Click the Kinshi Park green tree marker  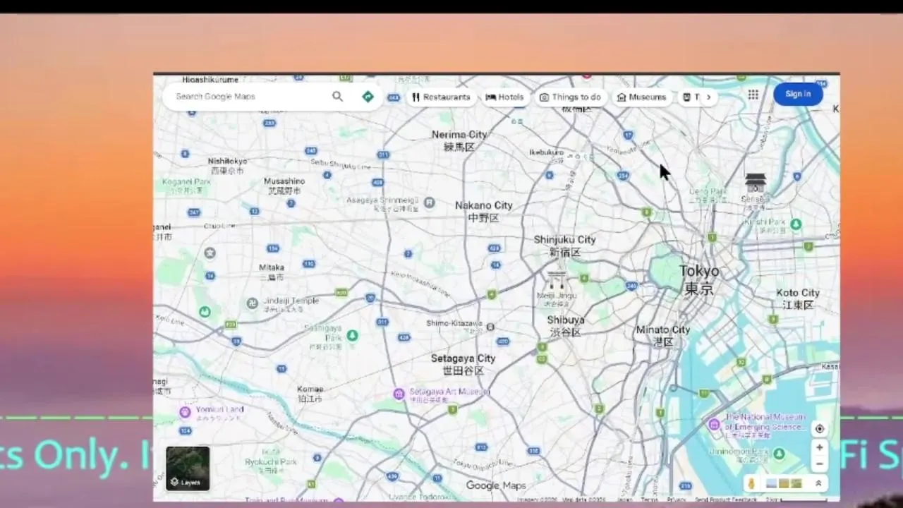(796, 224)
